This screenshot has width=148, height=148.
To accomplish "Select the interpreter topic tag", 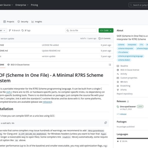I will coord(132,44).
